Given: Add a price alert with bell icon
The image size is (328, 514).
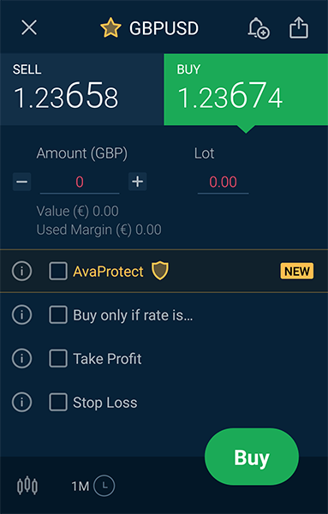Looking at the screenshot, I should 259,28.
